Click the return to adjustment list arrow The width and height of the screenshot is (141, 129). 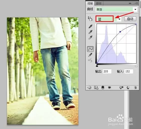pos(89,88)
